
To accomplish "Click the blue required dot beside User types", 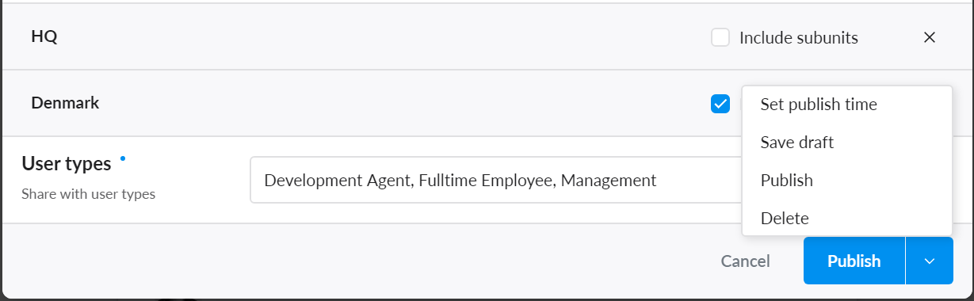I will (x=122, y=158).
